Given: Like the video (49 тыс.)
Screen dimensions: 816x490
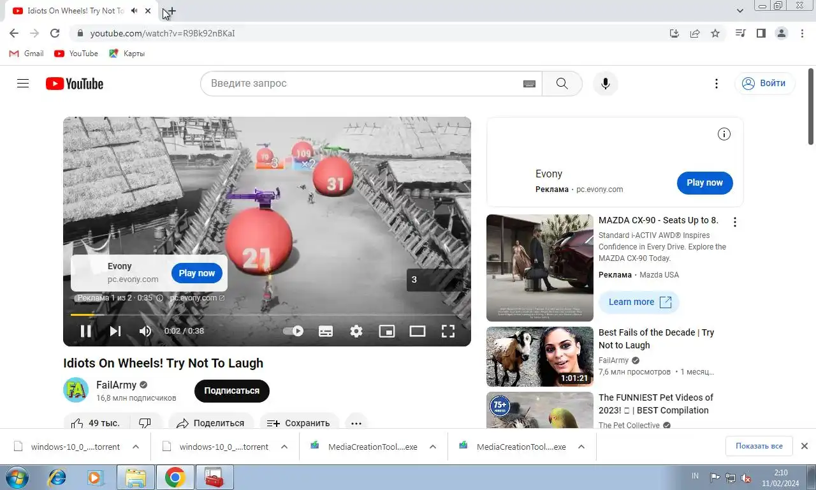Looking at the screenshot, I should tap(97, 423).
